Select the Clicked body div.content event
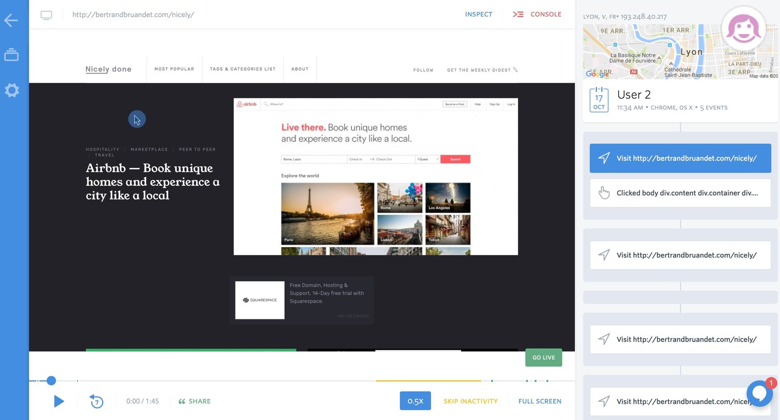780x420 pixels. (x=680, y=193)
